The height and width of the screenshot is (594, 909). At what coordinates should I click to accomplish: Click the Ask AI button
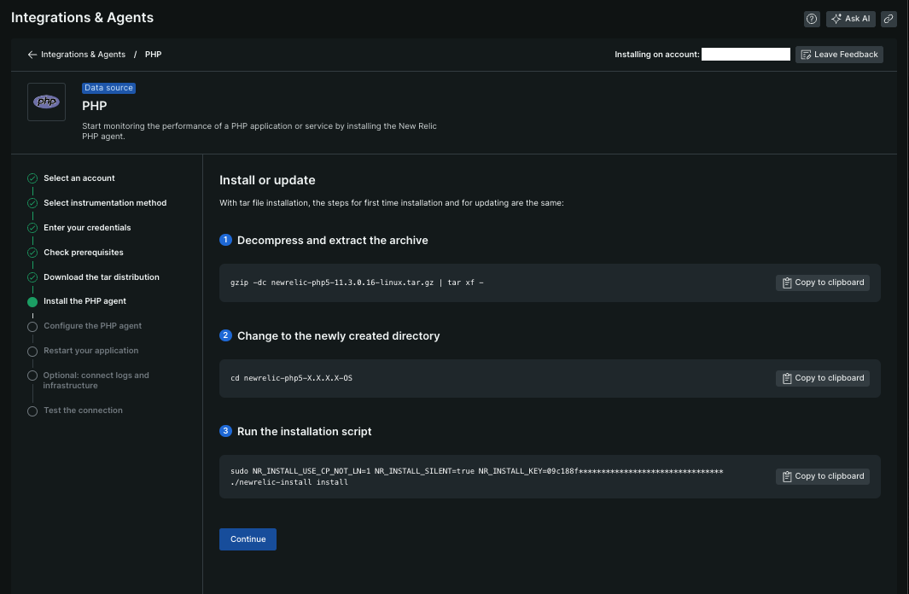click(x=850, y=19)
